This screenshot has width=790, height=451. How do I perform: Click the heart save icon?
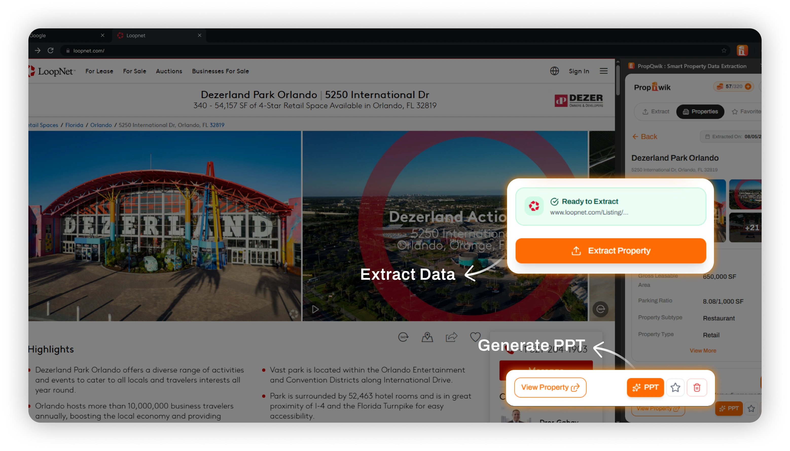pos(475,337)
